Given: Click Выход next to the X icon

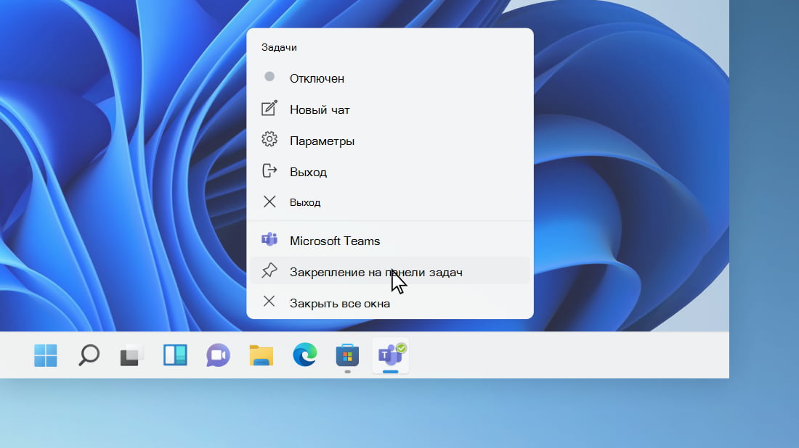Looking at the screenshot, I should [307, 202].
